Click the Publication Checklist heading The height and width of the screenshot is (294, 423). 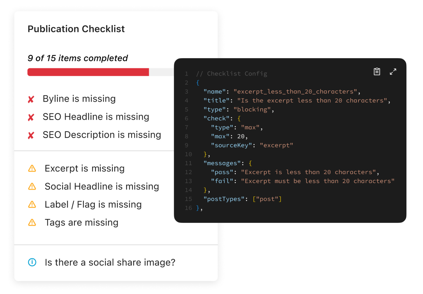[76, 29]
